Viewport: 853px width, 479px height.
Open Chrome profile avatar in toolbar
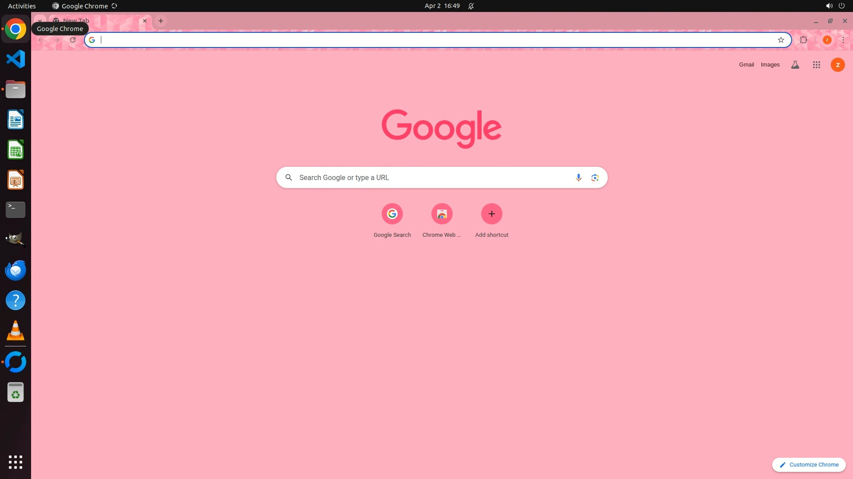pos(827,40)
